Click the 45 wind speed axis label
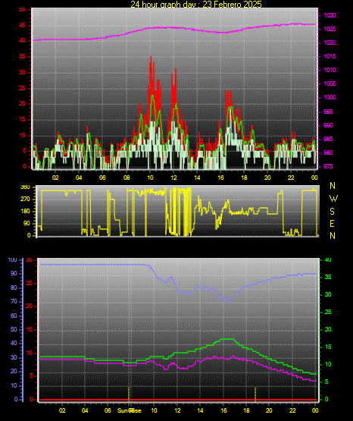353x421 pixels. click(x=23, y=26)
